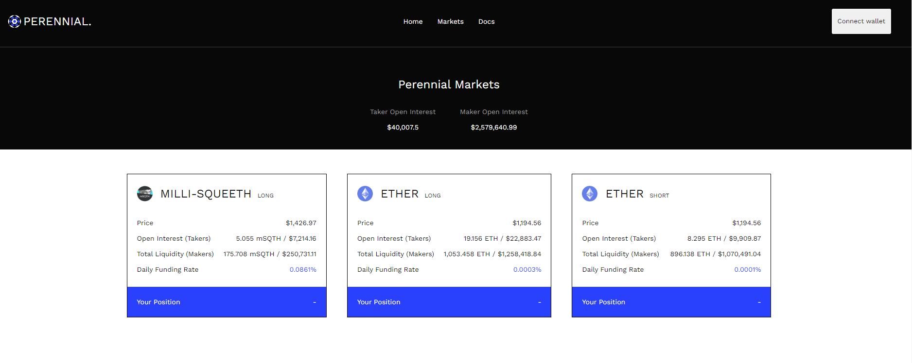Open the ETHER LONG market title
Screen dimensions: 912x363
pyautogui.click(x=400, y=194)
